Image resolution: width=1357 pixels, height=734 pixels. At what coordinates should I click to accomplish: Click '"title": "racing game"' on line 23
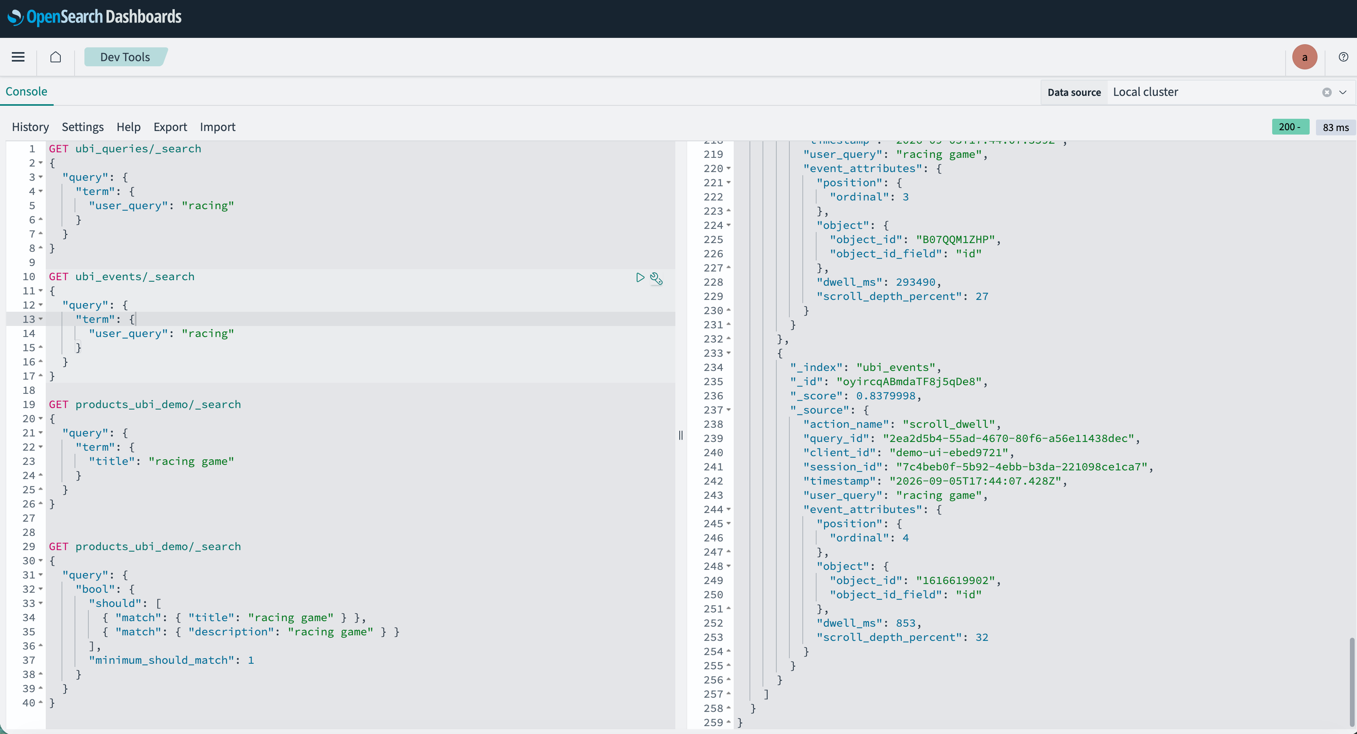click(161, 462)
